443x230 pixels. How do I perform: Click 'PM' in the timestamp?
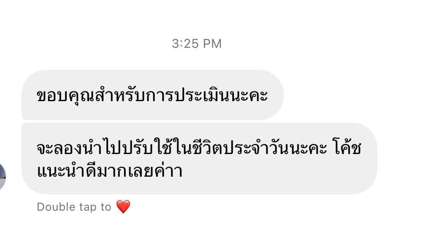pyautogui.click(x=212, y=44)
